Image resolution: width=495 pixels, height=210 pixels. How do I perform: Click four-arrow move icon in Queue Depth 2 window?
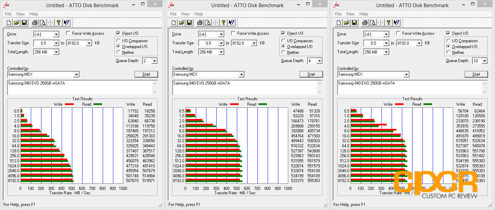[x=50, y=23]
